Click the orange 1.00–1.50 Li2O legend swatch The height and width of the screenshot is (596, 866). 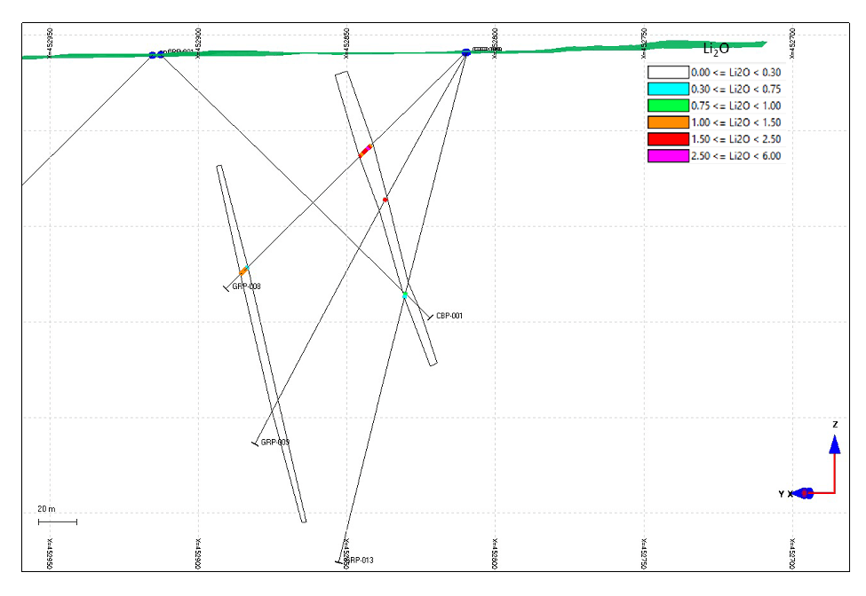(668, 122)
